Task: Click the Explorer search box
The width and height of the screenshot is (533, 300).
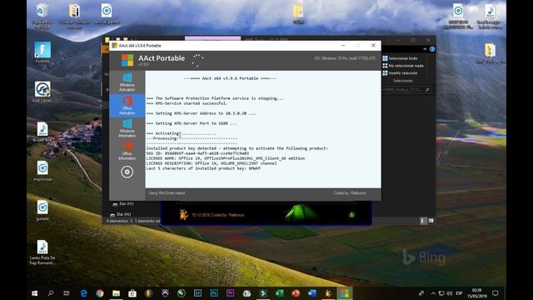Action: [x=406, y=90]
